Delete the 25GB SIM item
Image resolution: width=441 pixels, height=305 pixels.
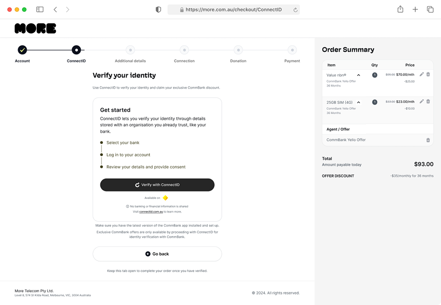click(428, 102)
